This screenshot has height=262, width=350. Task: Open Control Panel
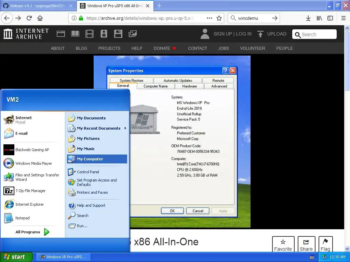tap(97, 172)
